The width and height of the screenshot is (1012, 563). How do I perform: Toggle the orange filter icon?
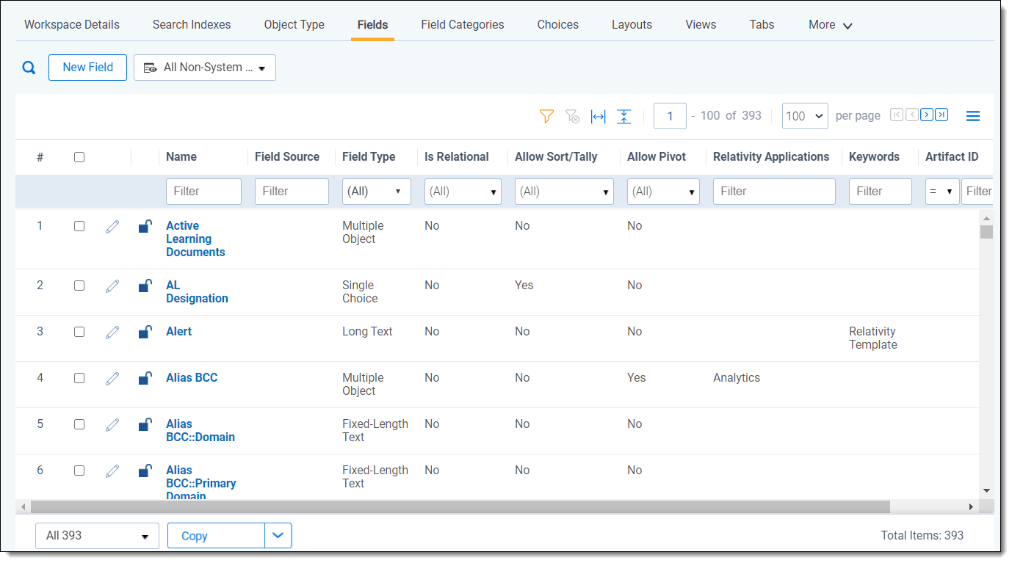pyautogui.click(x=546, y=116)
